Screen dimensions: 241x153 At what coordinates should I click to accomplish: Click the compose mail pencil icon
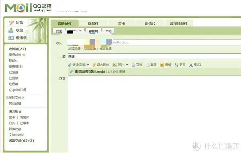pos(11,23)
